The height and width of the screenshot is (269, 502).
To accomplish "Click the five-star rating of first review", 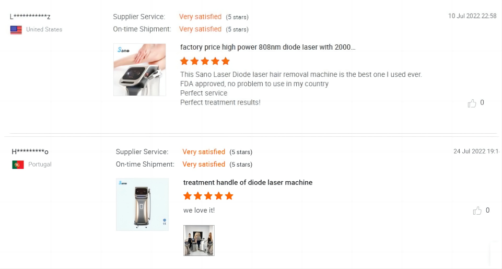I will 205,61.
